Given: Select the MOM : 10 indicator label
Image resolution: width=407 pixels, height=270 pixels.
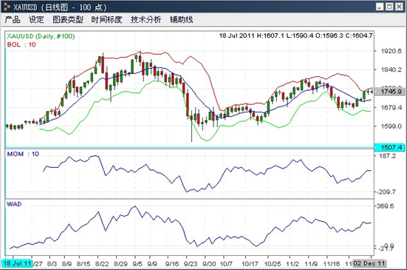Looking at the screenshot, I should coord(23,154).
